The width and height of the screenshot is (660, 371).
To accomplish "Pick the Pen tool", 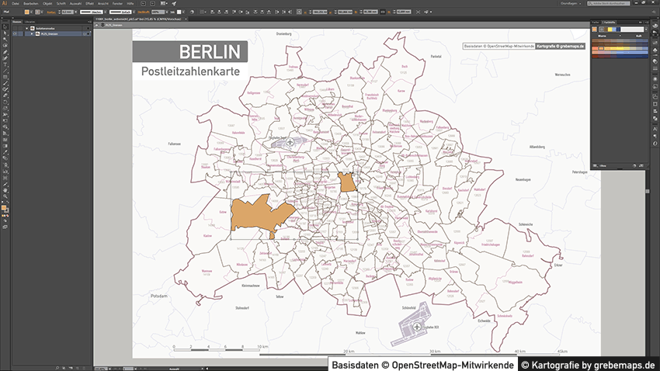I will point(5,52).
